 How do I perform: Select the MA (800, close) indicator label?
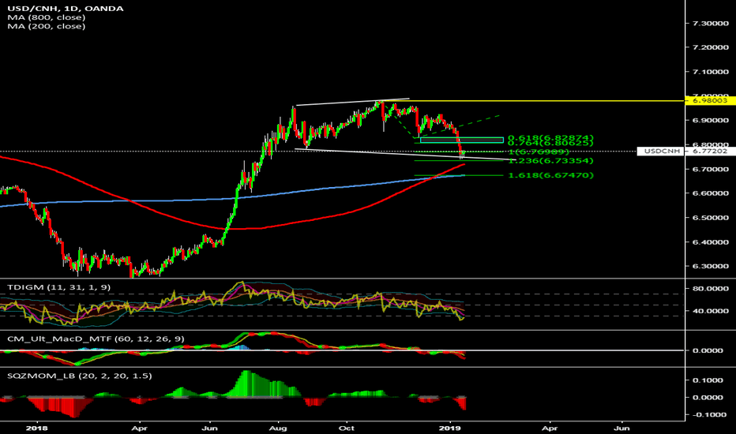[x=46, y=17]
